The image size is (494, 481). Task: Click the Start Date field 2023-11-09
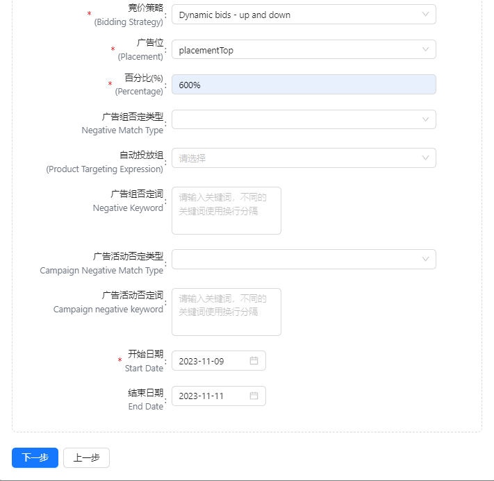tap(219, 361)
